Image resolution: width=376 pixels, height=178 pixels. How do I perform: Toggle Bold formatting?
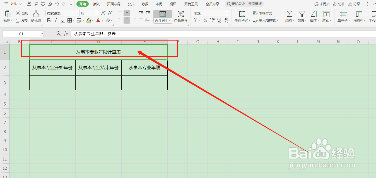pos(49,20)
